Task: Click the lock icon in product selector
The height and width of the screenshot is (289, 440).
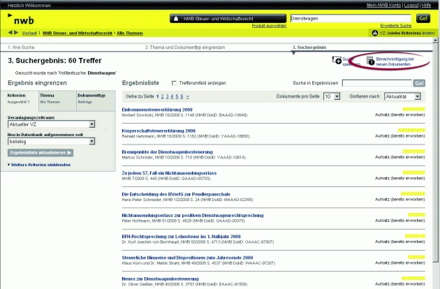Action: click(x=175, y=18)
